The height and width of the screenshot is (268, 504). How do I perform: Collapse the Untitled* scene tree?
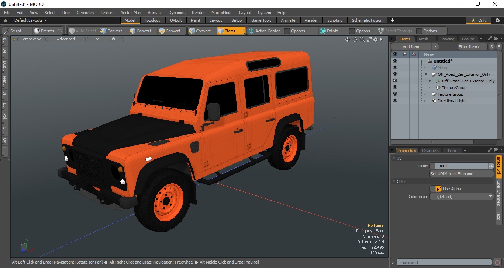point(421,61)
